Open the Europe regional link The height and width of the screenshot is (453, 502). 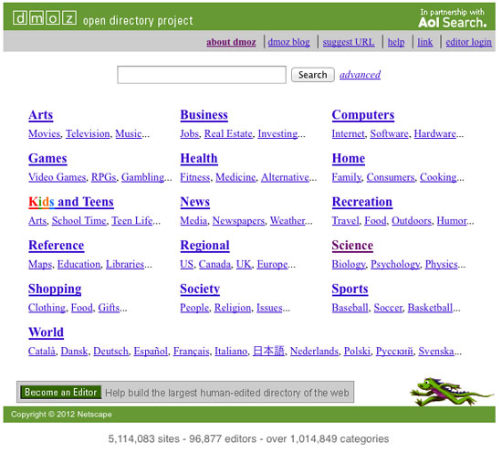pos(272,265)
